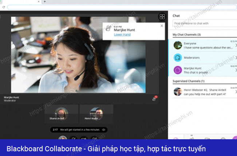
Task: Open the Everyone chat channel
Action: coord(203,46)
